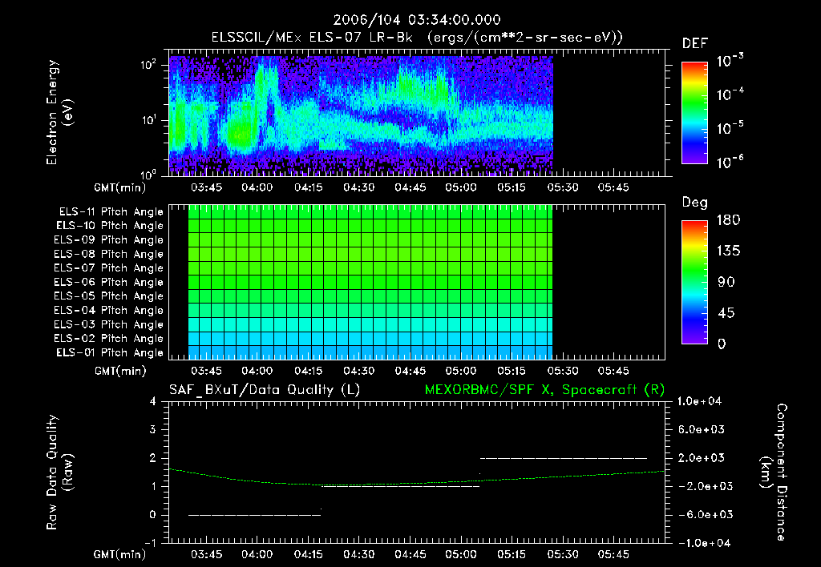Screen dimensions: 821x567
Task: Click the 10^1 tick label on the energy axis
Action: click(148, 120)
